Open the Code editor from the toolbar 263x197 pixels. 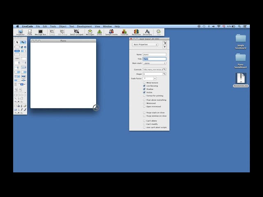(30, 32)
